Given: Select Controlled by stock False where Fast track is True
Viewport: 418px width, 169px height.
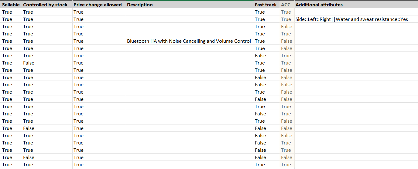Looking at the screenshot, I should pos(47,63).
